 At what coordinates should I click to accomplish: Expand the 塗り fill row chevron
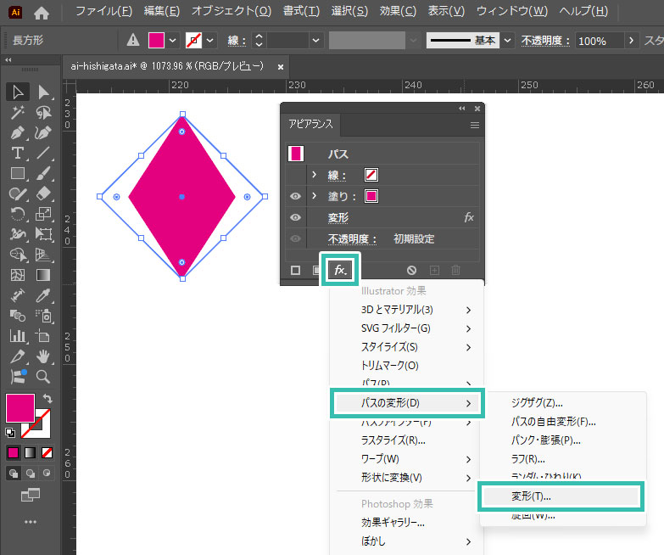coord(314,196)
